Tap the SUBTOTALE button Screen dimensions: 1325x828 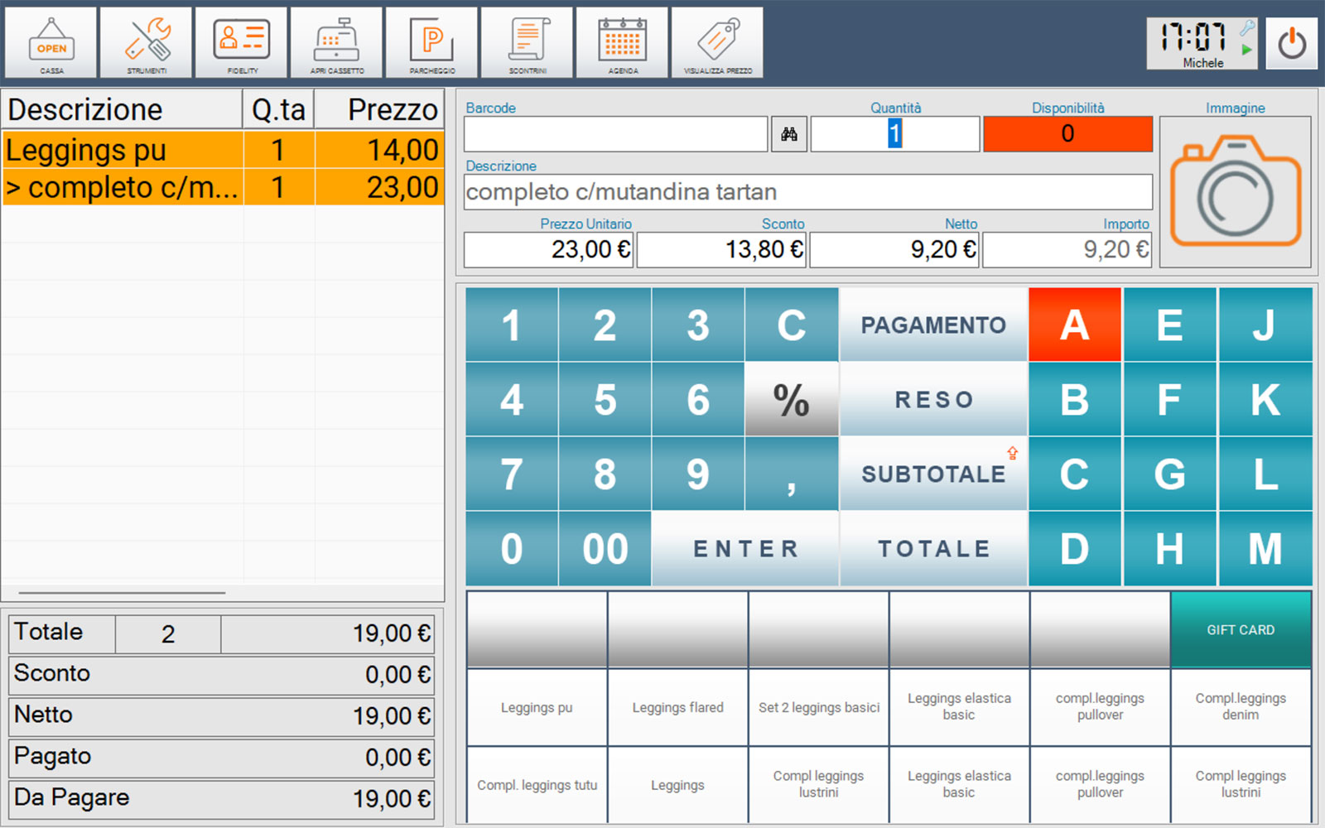tap(933, 474)
